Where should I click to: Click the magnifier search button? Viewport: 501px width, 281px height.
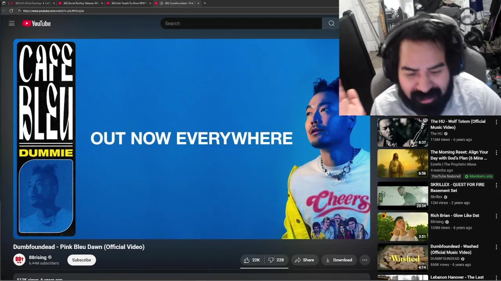point(332,23)
